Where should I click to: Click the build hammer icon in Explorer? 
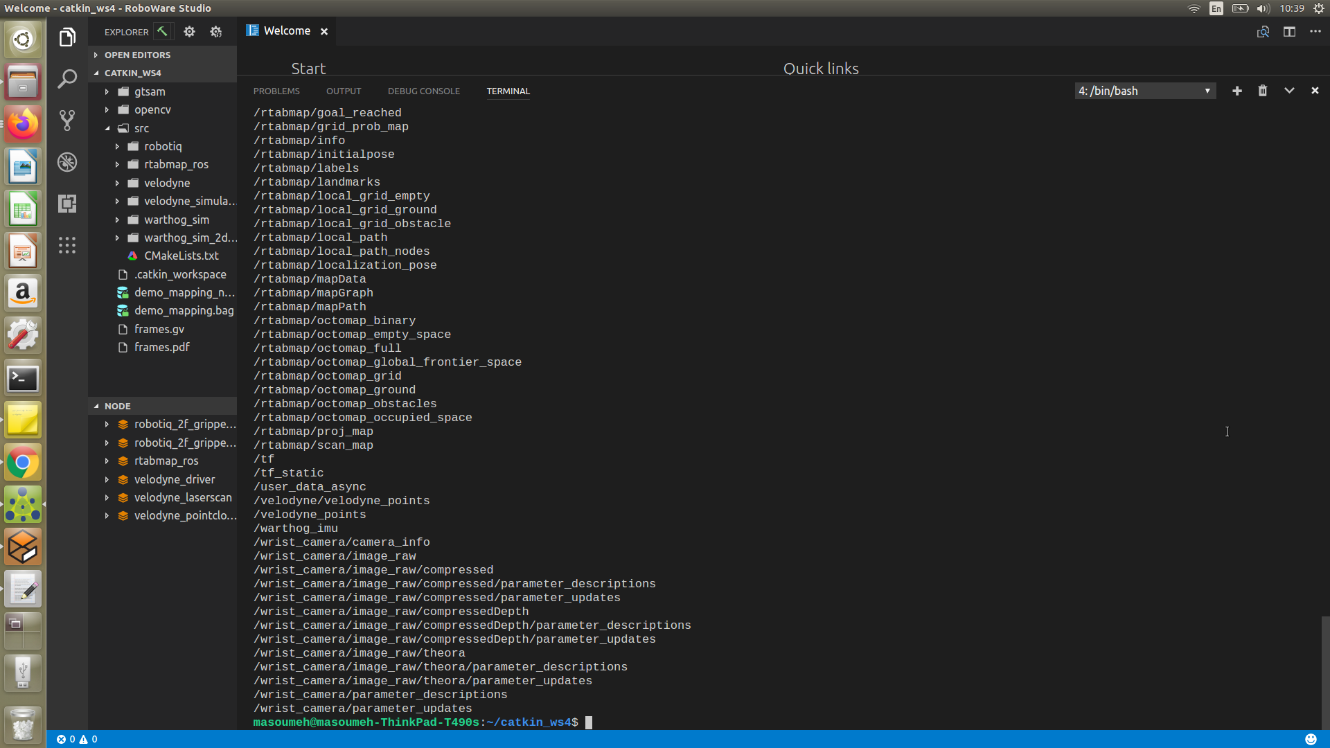162,32
